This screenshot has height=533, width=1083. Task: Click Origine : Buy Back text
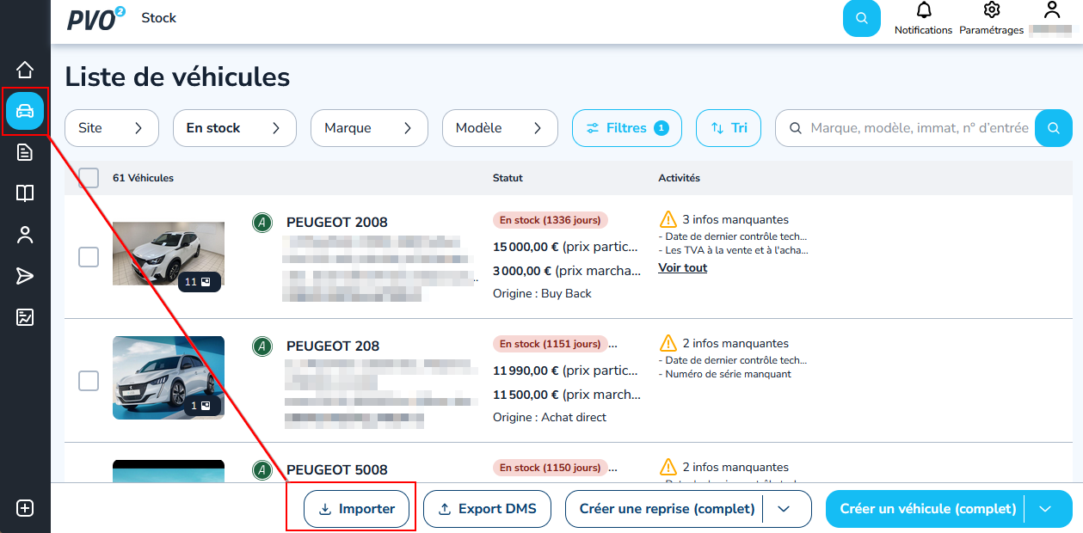[542, 293]
